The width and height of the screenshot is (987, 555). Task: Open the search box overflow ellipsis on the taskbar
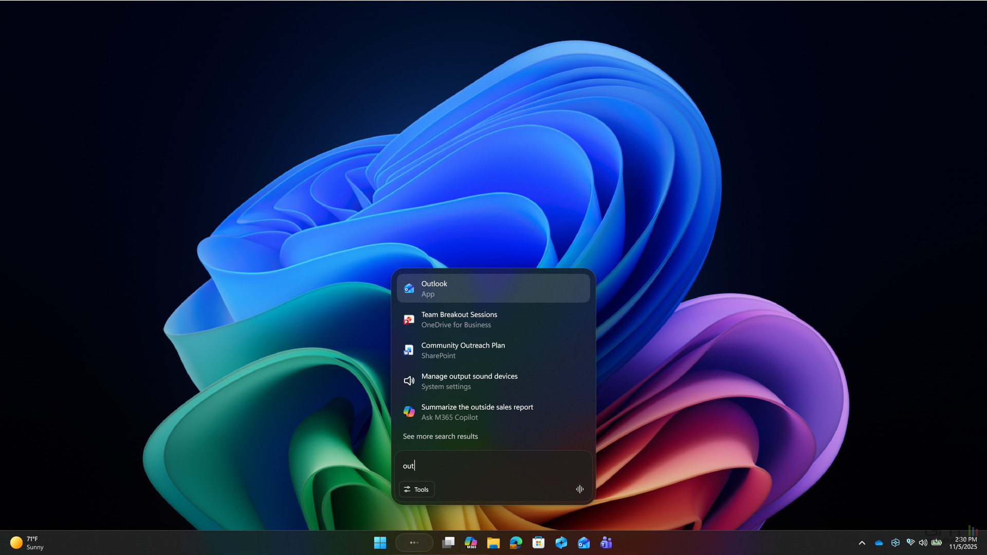click(x=414, y=542)
